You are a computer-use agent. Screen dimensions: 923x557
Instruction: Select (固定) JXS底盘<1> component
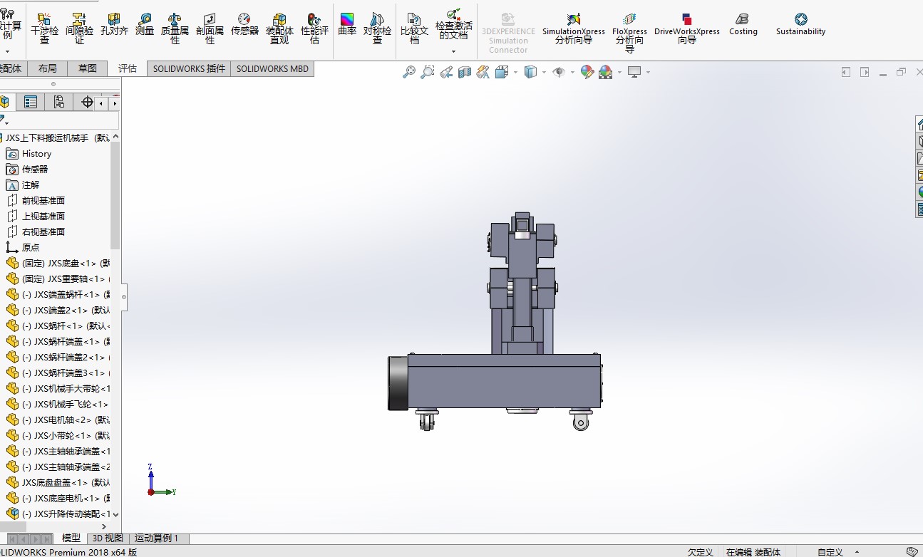pos(58,264)
